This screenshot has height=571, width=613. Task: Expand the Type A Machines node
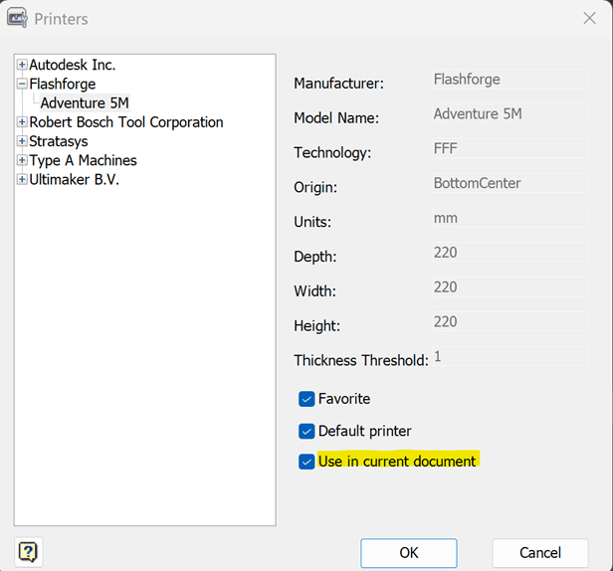click(22, 160)
